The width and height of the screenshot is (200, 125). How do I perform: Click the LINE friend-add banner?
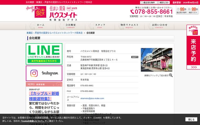click(44, 54)
